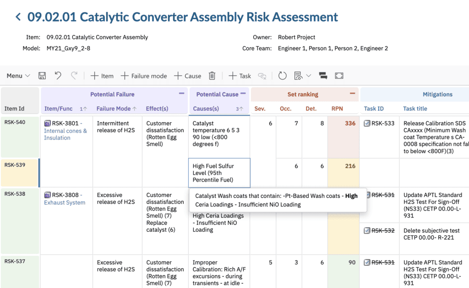This screenshot has width=469, height=288.
Task: Navigate back with the left arrow
Action: click(x=17, y=16)
